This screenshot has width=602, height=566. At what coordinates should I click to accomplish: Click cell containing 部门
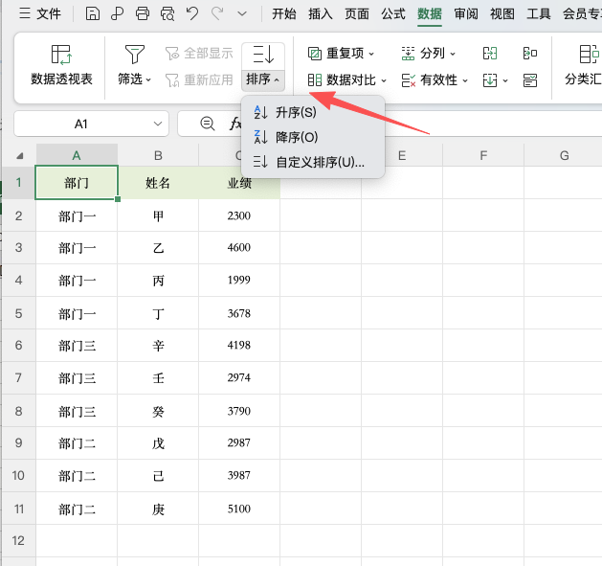point(77,183)
